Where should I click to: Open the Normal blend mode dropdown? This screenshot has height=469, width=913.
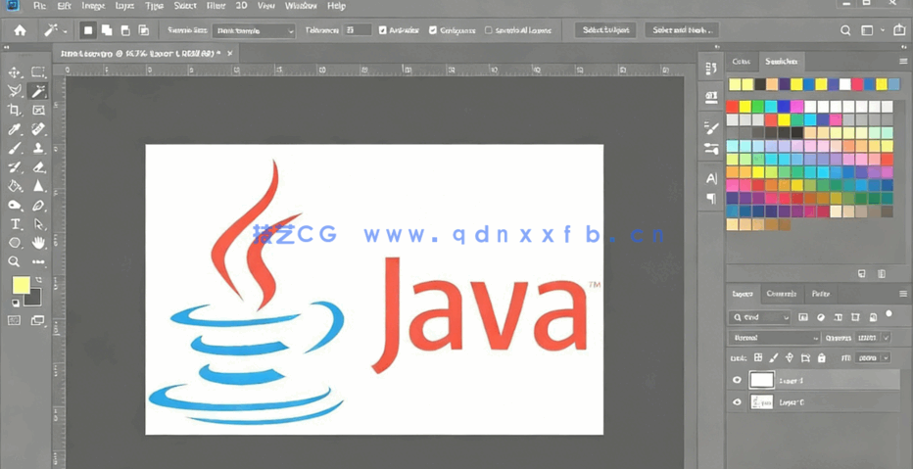(774, 338)
